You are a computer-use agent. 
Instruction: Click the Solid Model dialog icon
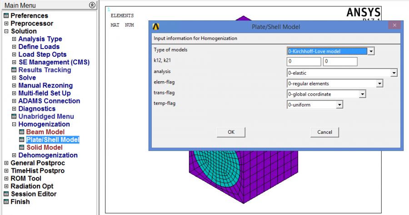(x=22, y=147)
